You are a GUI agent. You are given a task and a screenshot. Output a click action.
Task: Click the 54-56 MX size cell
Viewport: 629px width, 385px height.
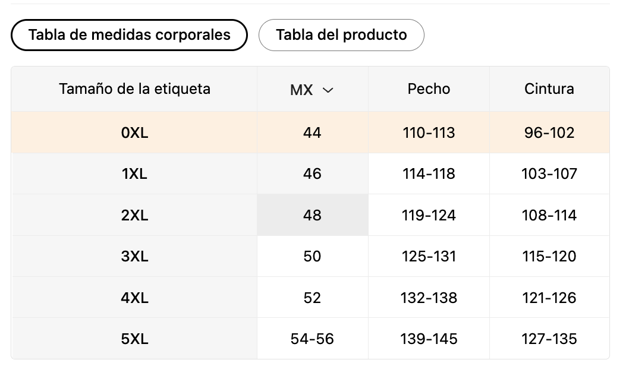[x=313, y=339]
